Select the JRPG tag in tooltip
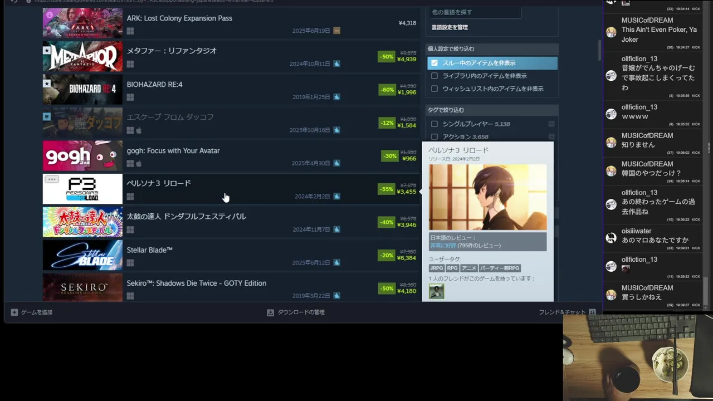 [x=436, y=268]
